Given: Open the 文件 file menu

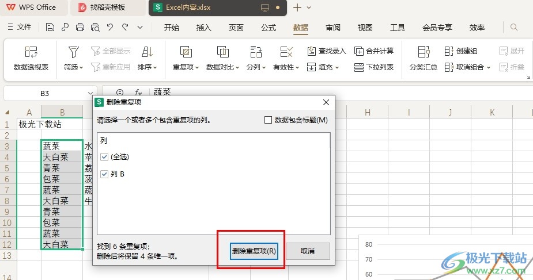Looking at the screenshot, I should [x=19, y=27].
